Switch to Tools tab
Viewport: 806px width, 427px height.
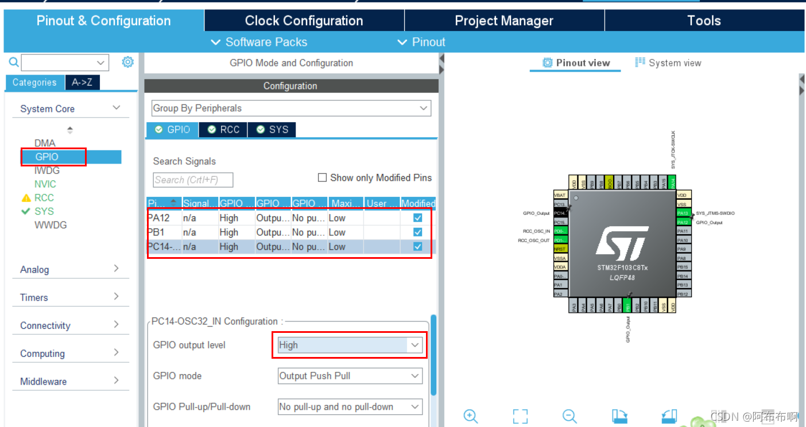704,21
